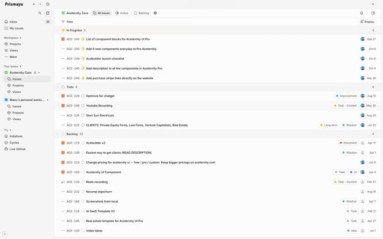This screenshot has height=239, width=383.
Task: Open the Display options button
Action: (367, 22)
